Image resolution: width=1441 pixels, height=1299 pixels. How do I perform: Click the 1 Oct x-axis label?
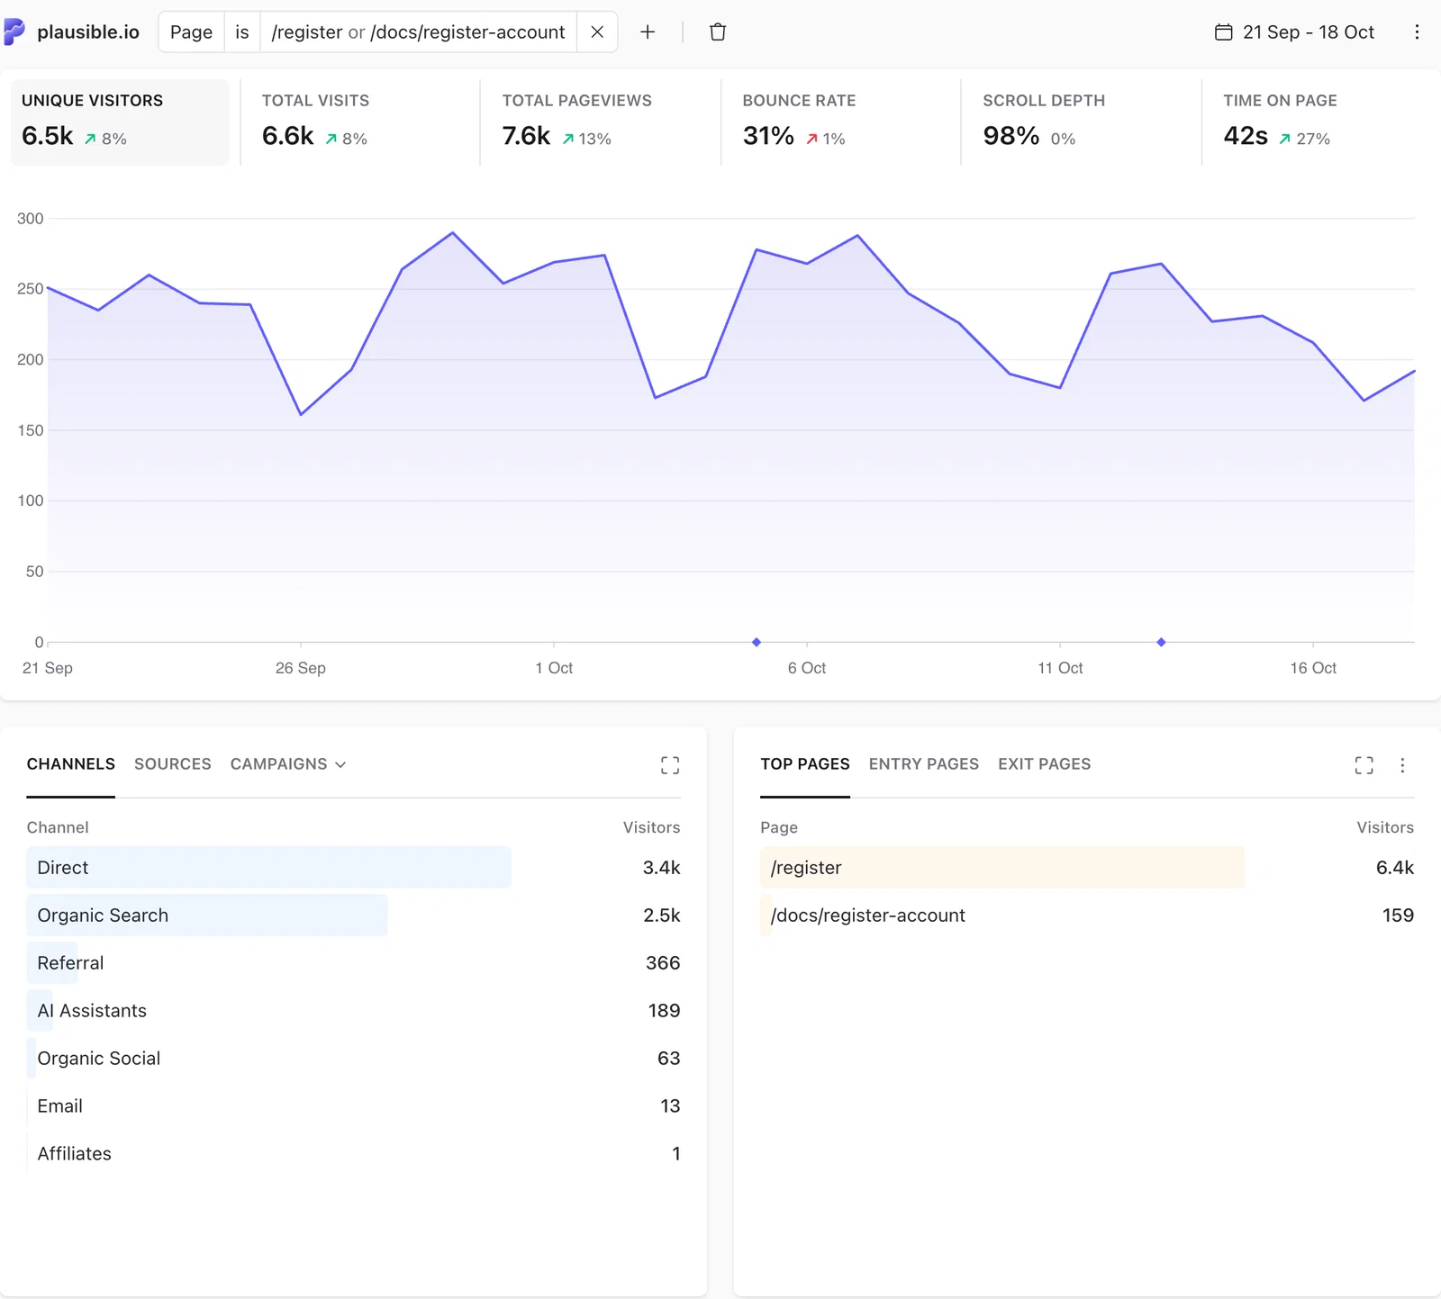tap(554, 668)
